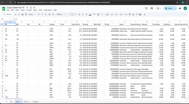189x104 pixels.
Task: Open version history
Action: [146, 8]
